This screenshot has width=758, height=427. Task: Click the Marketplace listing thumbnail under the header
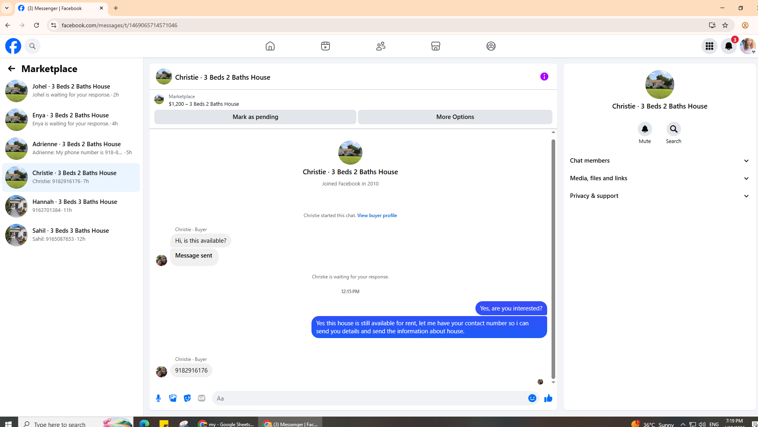click(159, 99)
